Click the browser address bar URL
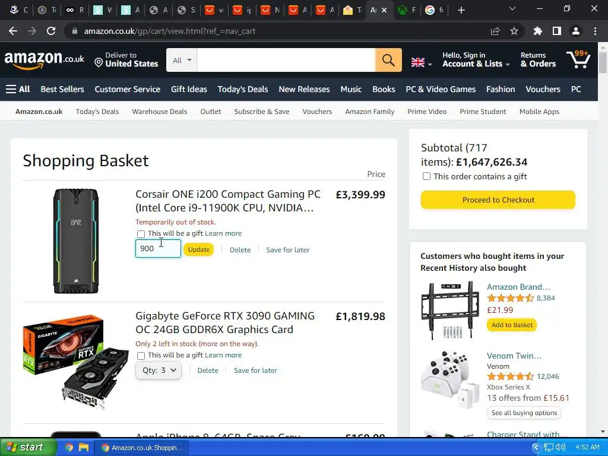Screen dimensions: 608x456 (169, 31)
